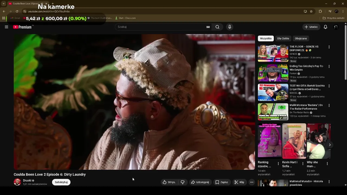Click the Zapisz save button
The height and width of the screenshot is (195, 347).
coord(222,182)
